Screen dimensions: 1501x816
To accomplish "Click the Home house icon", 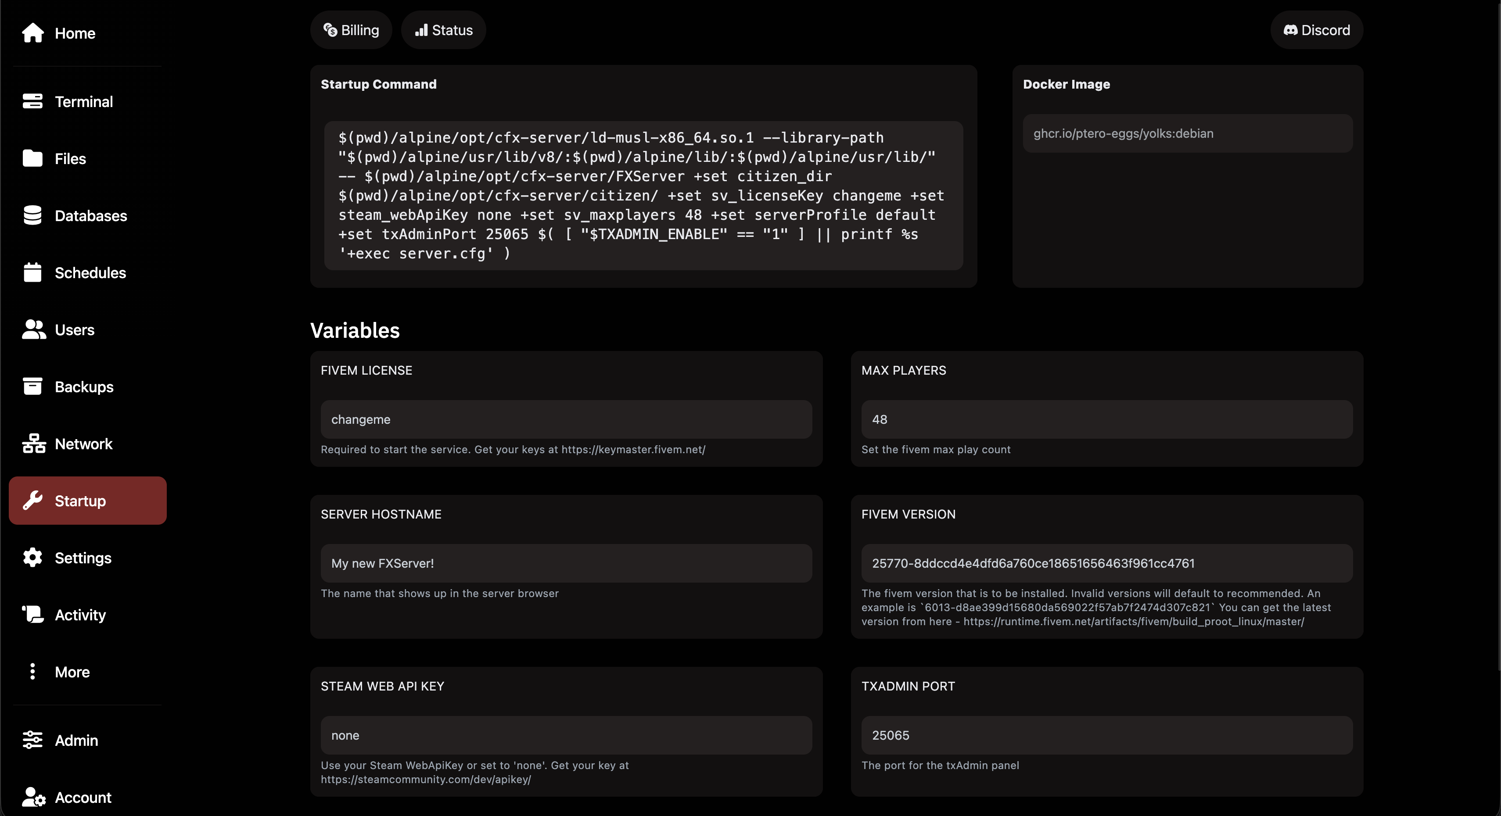I will [x=32, y=32].
